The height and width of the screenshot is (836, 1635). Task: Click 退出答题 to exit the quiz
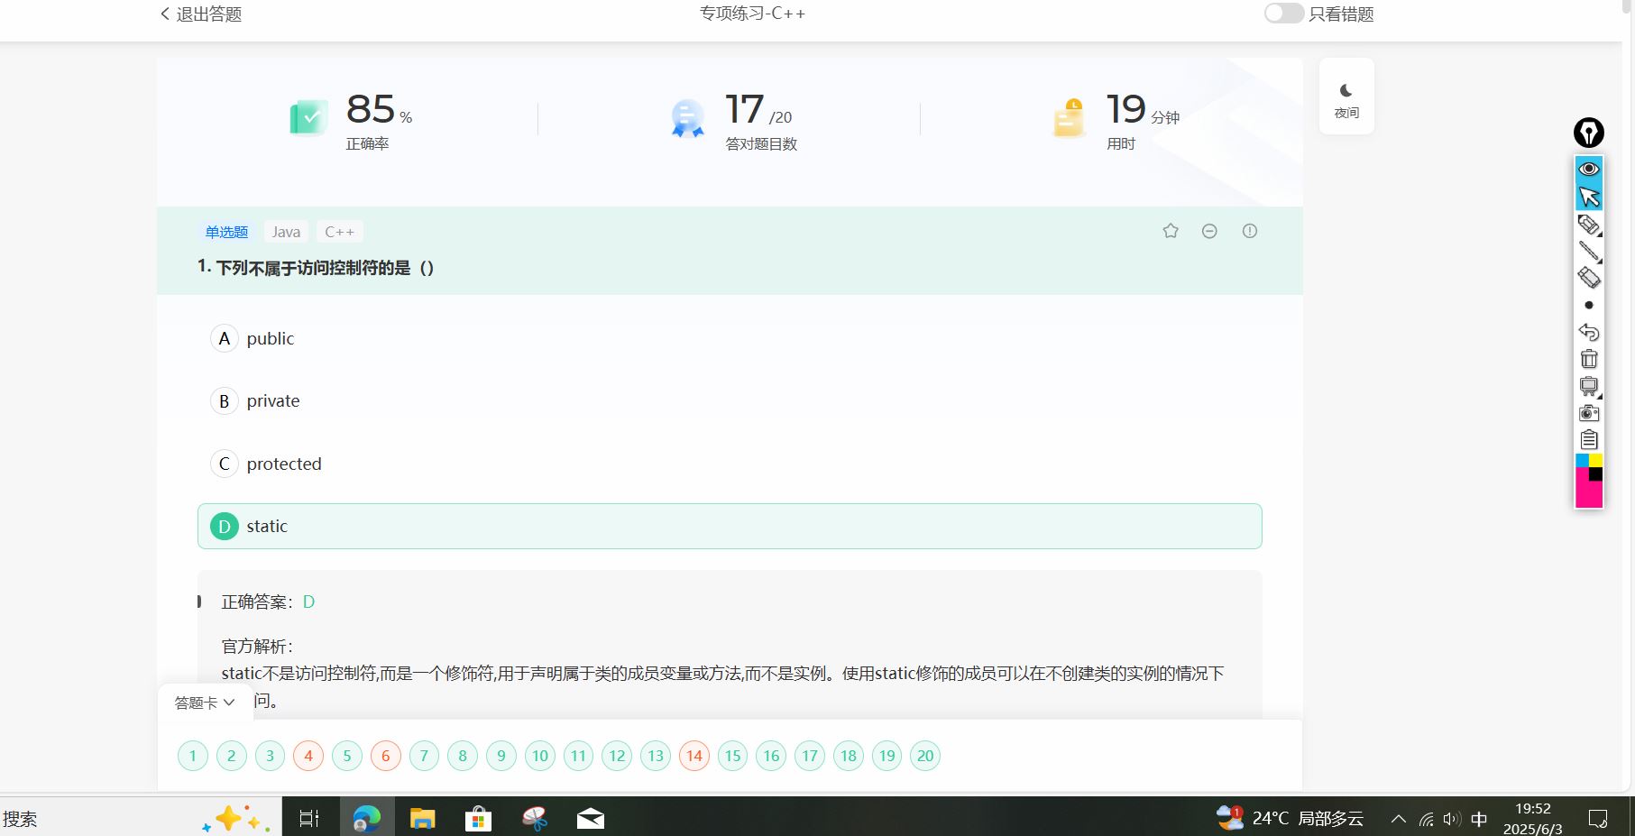[199, 14]
